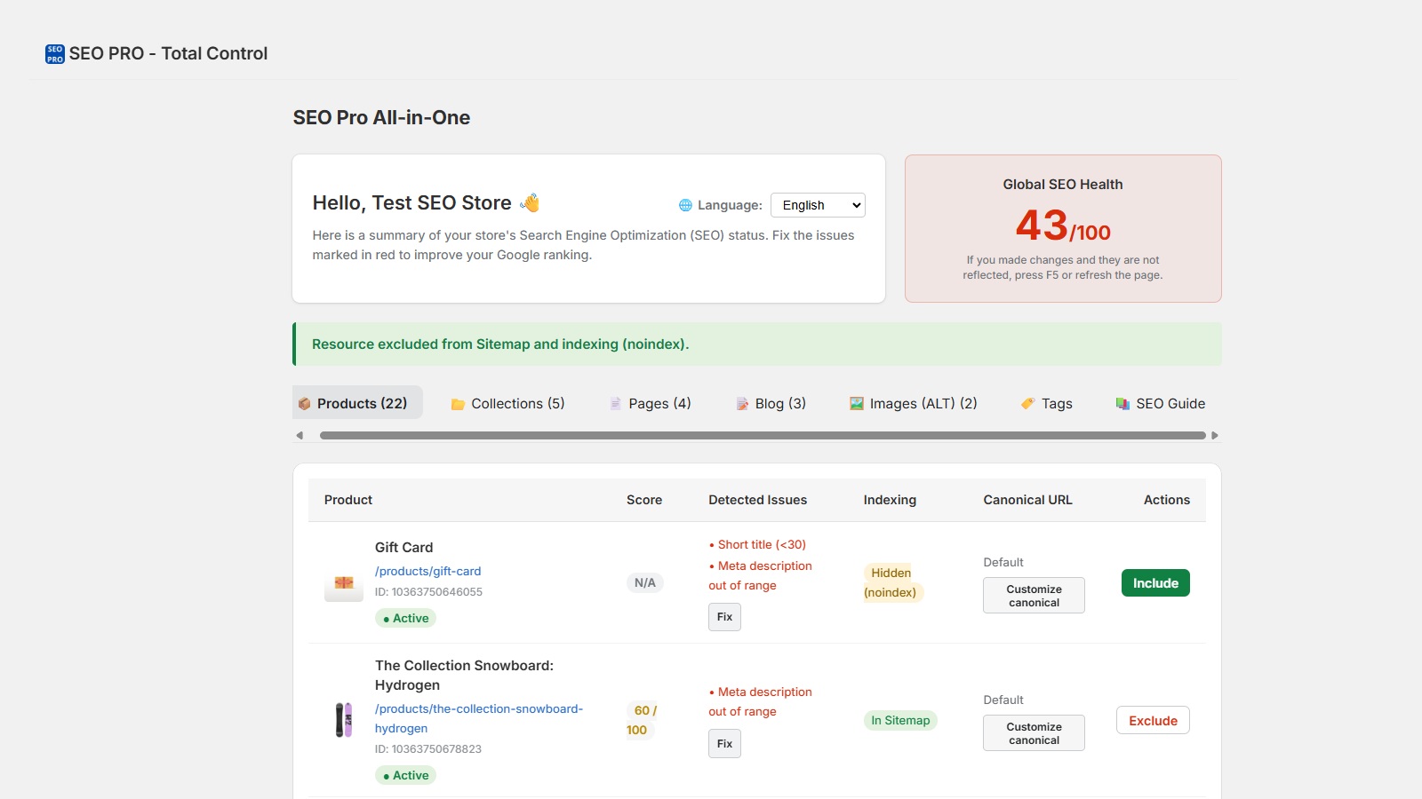This screenshot has height=799, width=1422.
Task: Click Customize canonical for Hydrogen snowboard
Action: click(1034, 733)
